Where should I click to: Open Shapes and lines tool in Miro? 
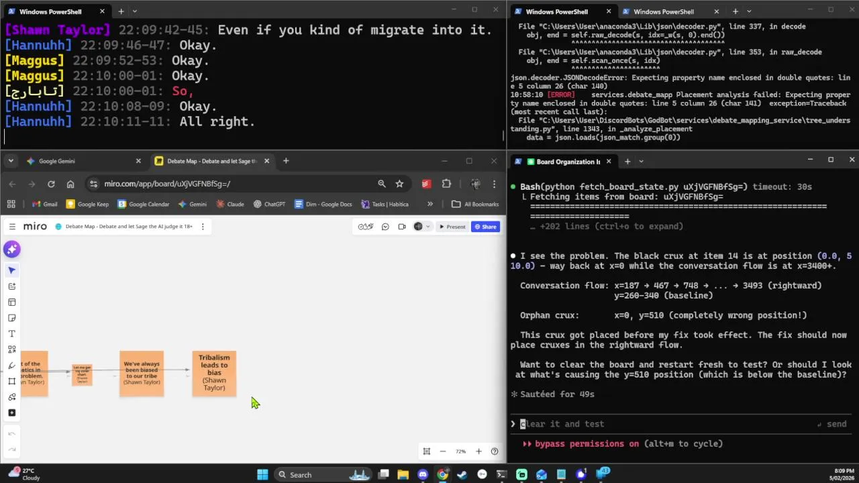[11, 350]
